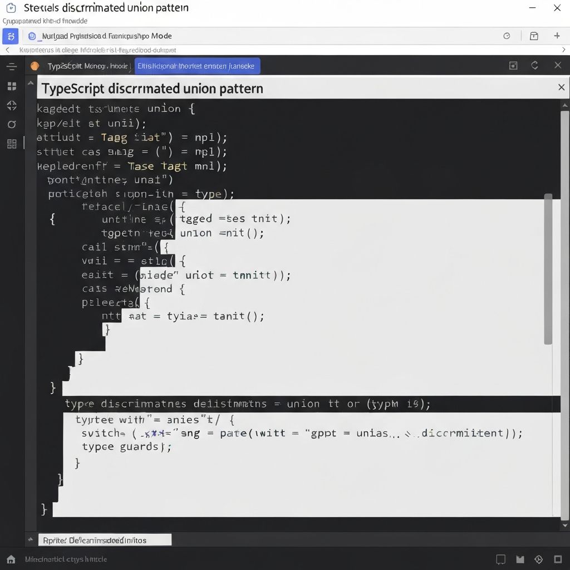This screenshot has width=570, height=570.
Task: Click the Home button in the bottom bar
Action: coord(11,559)
